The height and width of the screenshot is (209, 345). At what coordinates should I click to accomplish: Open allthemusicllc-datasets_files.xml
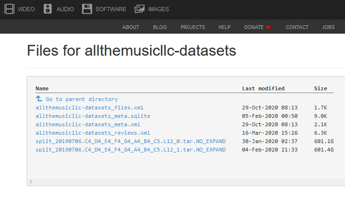tap(89, 108)
